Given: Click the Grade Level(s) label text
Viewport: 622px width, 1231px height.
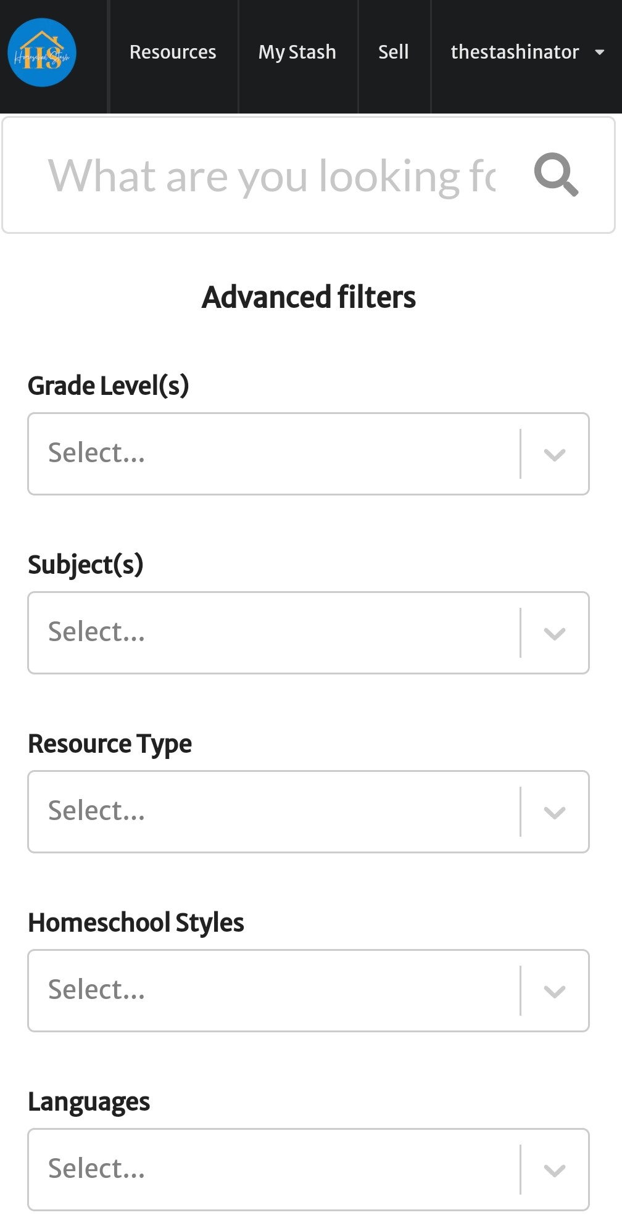Looking at the screenshot, I should click(109, 386).
